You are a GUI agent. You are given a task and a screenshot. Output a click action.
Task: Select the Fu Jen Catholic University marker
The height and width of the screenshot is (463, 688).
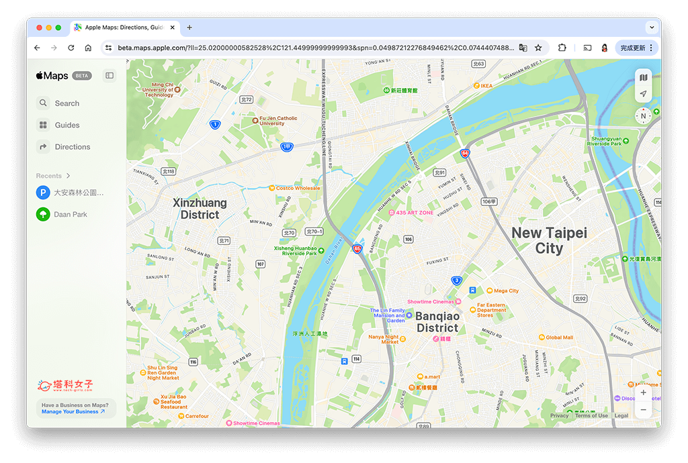pyautogui.click(x=255, y=121)
